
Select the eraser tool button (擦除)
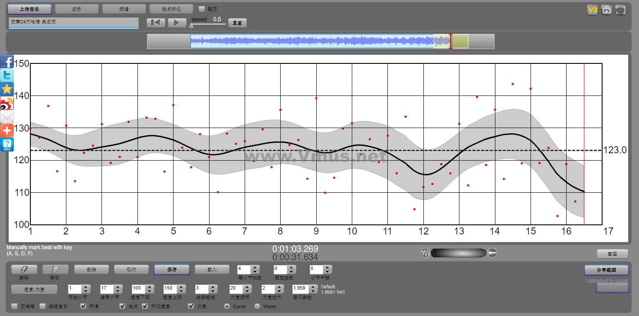tap(24, 270)
